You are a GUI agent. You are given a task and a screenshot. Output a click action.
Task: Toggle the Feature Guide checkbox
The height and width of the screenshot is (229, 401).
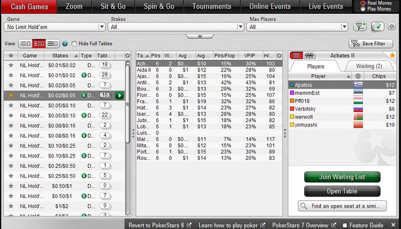[x=345, y=225]
